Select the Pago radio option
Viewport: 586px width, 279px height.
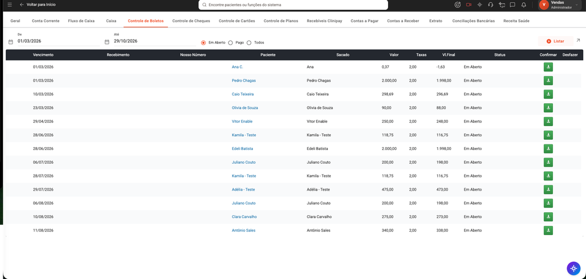(x=230, y=42)
